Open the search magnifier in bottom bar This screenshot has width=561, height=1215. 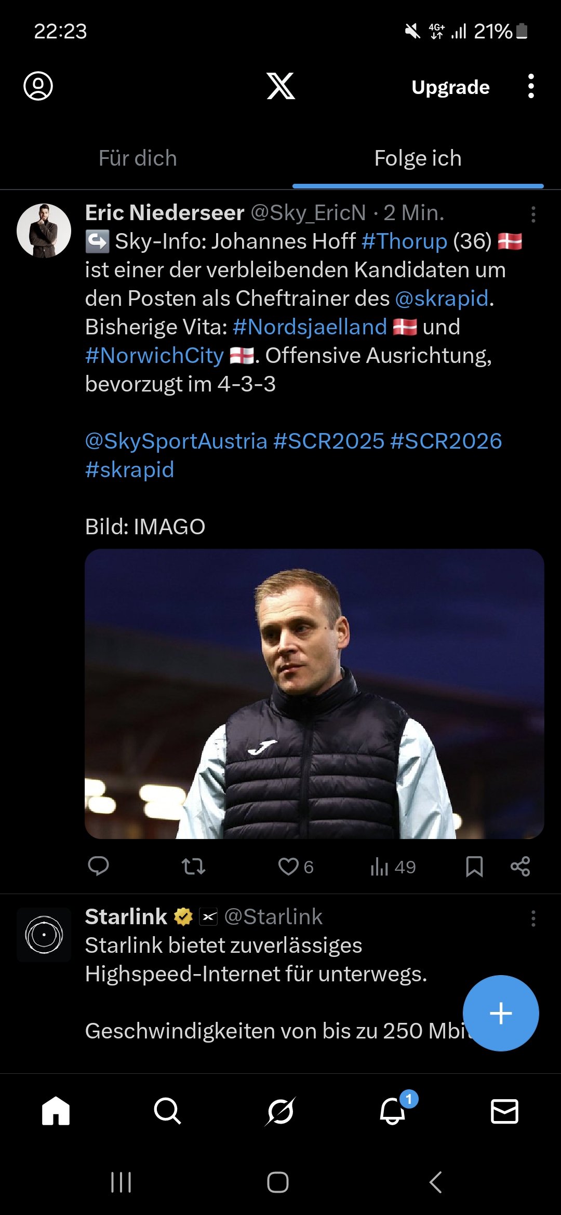pos(167,1111)
